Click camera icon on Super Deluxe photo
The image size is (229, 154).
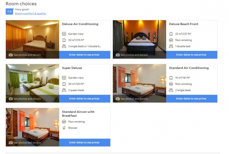(11, 99)
